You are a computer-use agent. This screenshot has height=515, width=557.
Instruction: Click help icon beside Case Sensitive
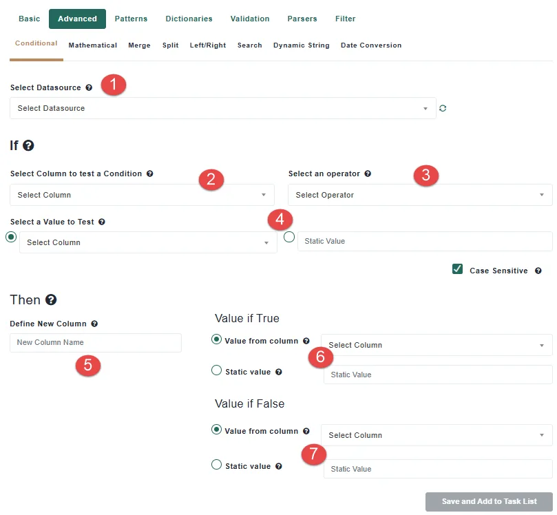tap(538, 271)
